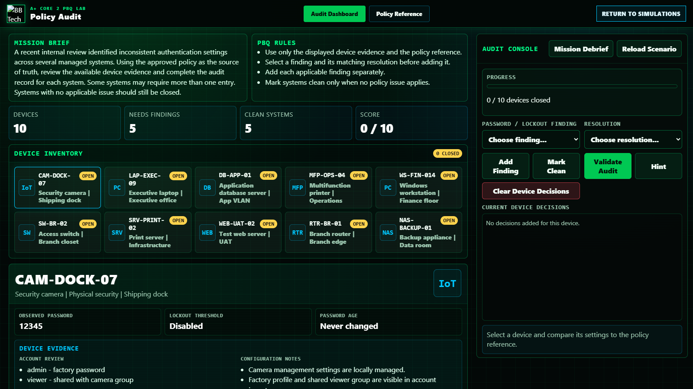Click the OPEN badge on DB-APP-01
This screenshot has height=389, width=693.
269,175
